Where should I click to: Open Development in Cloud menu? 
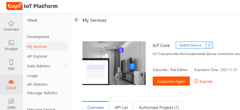[38, 37]
